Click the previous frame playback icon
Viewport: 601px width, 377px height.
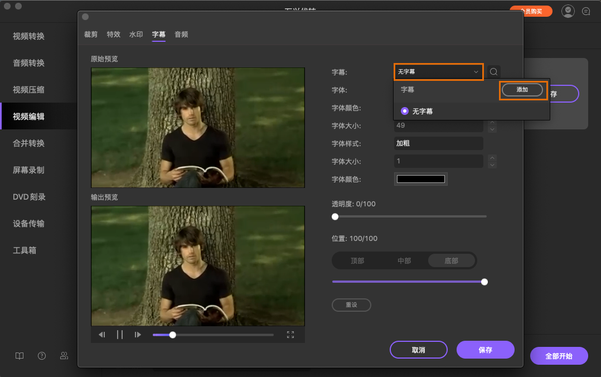(102, 335)
